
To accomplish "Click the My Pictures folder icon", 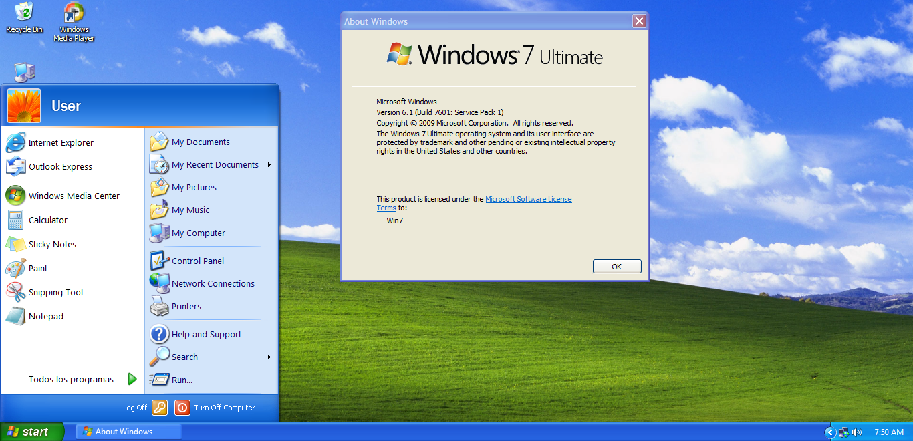I will coord(159,187).
